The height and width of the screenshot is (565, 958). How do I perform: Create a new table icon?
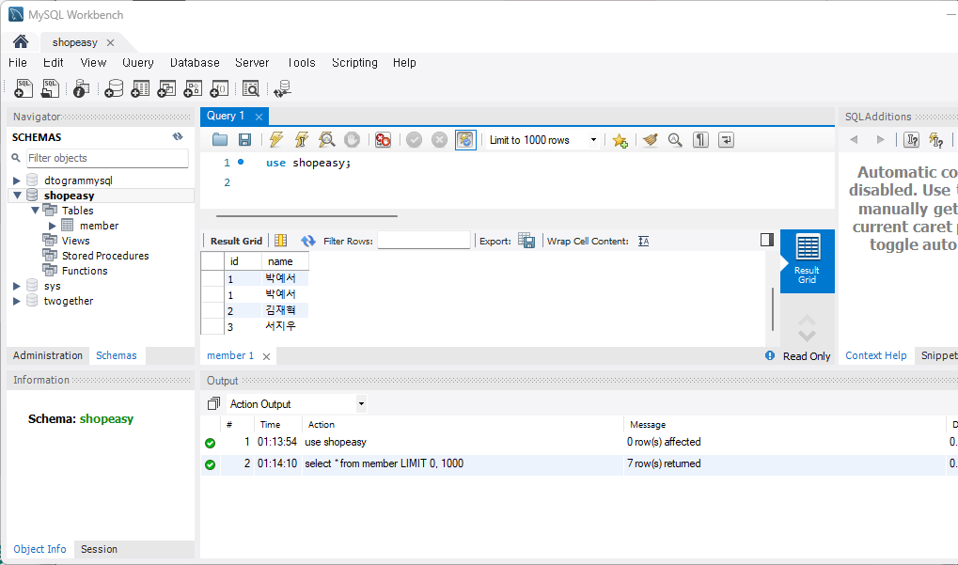tap(140, 88)
